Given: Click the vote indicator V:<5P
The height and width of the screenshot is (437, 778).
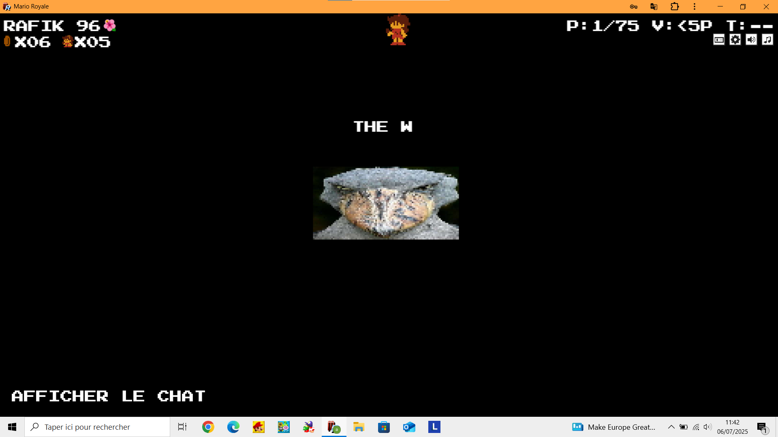Looking at the screenshot, I should (682, 26).
